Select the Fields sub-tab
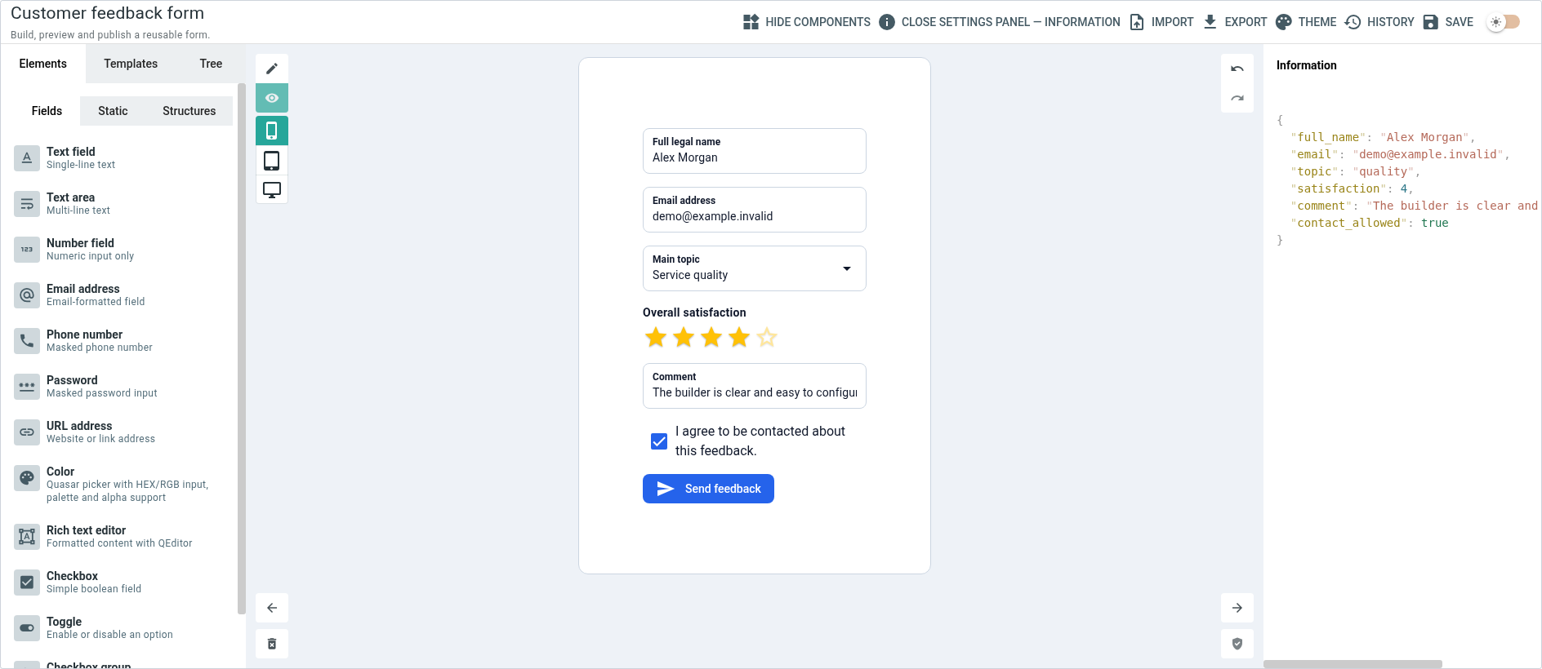 47,111
